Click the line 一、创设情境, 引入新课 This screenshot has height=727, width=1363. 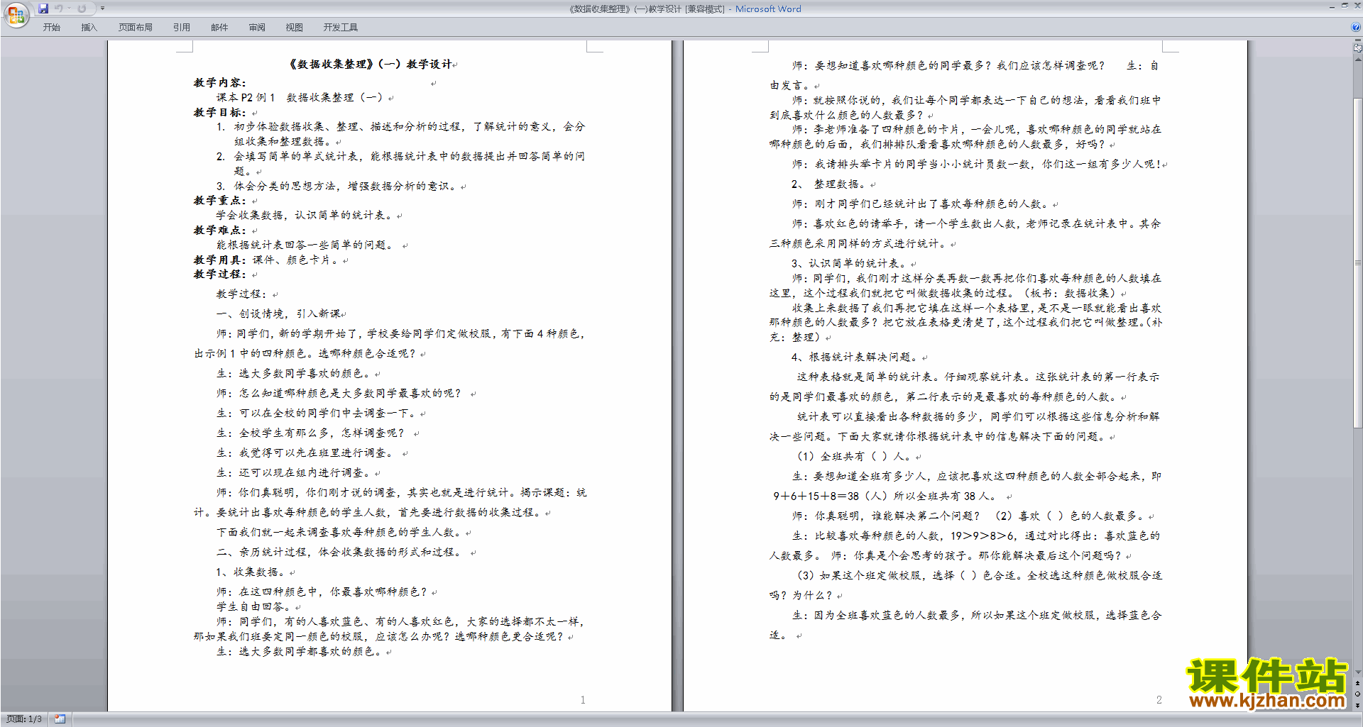pyautogui.click(x=278, y=313)
